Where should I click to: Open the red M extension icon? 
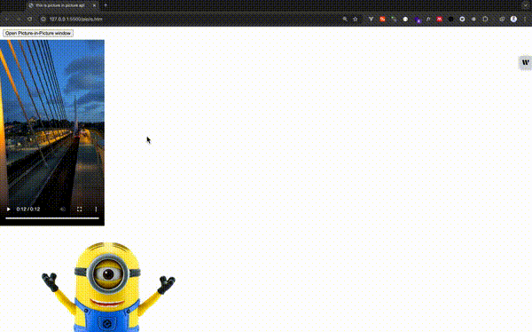[x=440, y=19]
